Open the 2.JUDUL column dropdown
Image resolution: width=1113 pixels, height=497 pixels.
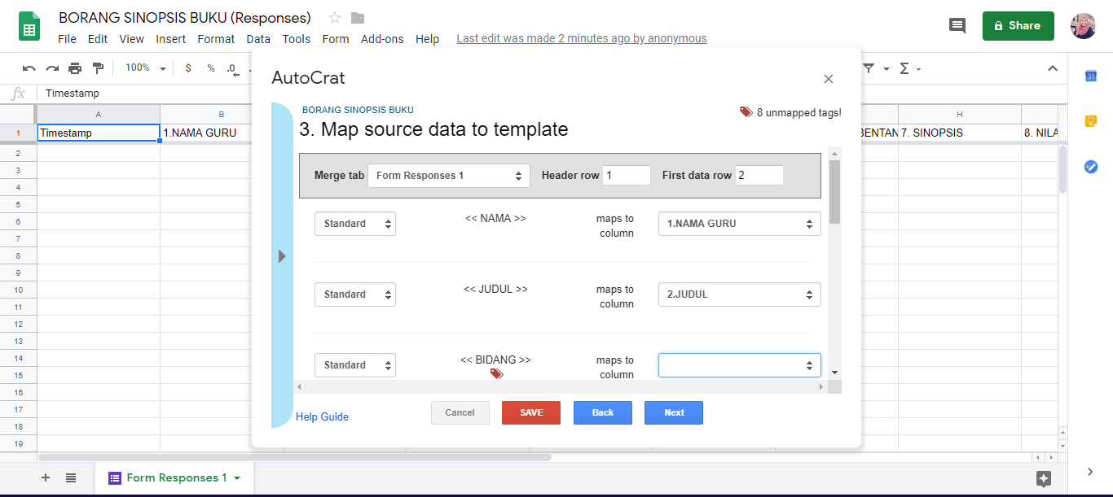click(740, 294)
